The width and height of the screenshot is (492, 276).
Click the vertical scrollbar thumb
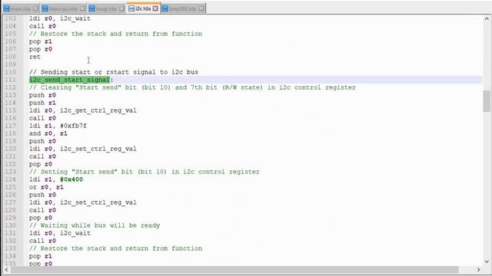487,100
